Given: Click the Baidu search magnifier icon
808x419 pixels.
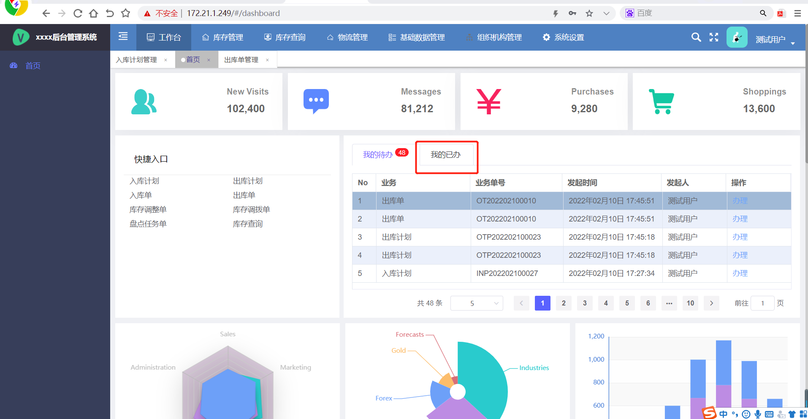Looking at the screenshot, I should [x=763, y=13].
